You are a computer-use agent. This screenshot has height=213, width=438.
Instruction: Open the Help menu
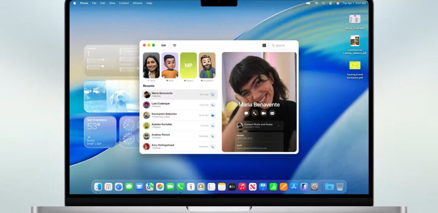150,3
